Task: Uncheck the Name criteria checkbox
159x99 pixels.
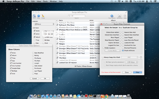Action: (x=34, y=31)
